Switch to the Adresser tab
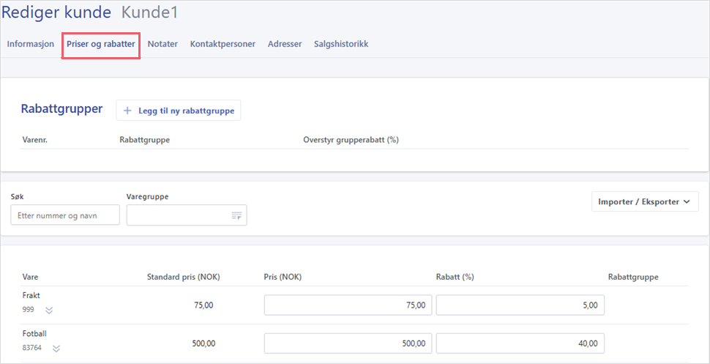710x364 pixels. (285, 44)
